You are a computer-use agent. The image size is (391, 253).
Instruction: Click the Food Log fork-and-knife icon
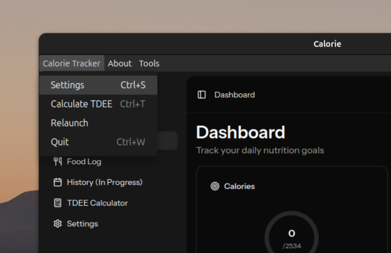[x=58, y=161]
